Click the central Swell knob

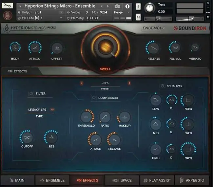[105, 47]
